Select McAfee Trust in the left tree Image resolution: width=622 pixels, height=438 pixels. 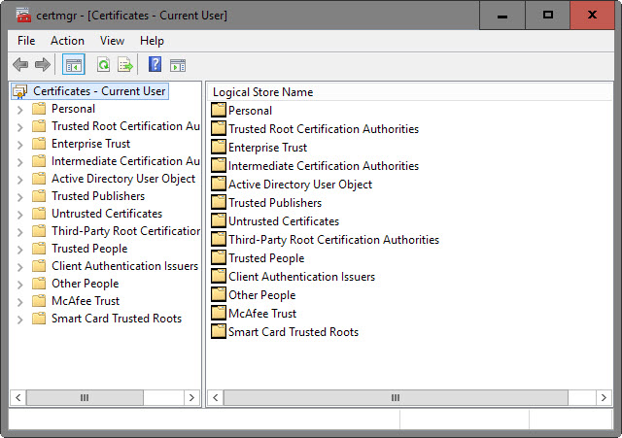pyautogui.click(x=86, y=301)
